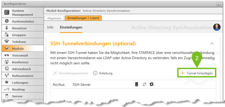Select the Einstellungen / Lizenz tab
Viewport: 225px width, 107px height.
tap(83, 18)
